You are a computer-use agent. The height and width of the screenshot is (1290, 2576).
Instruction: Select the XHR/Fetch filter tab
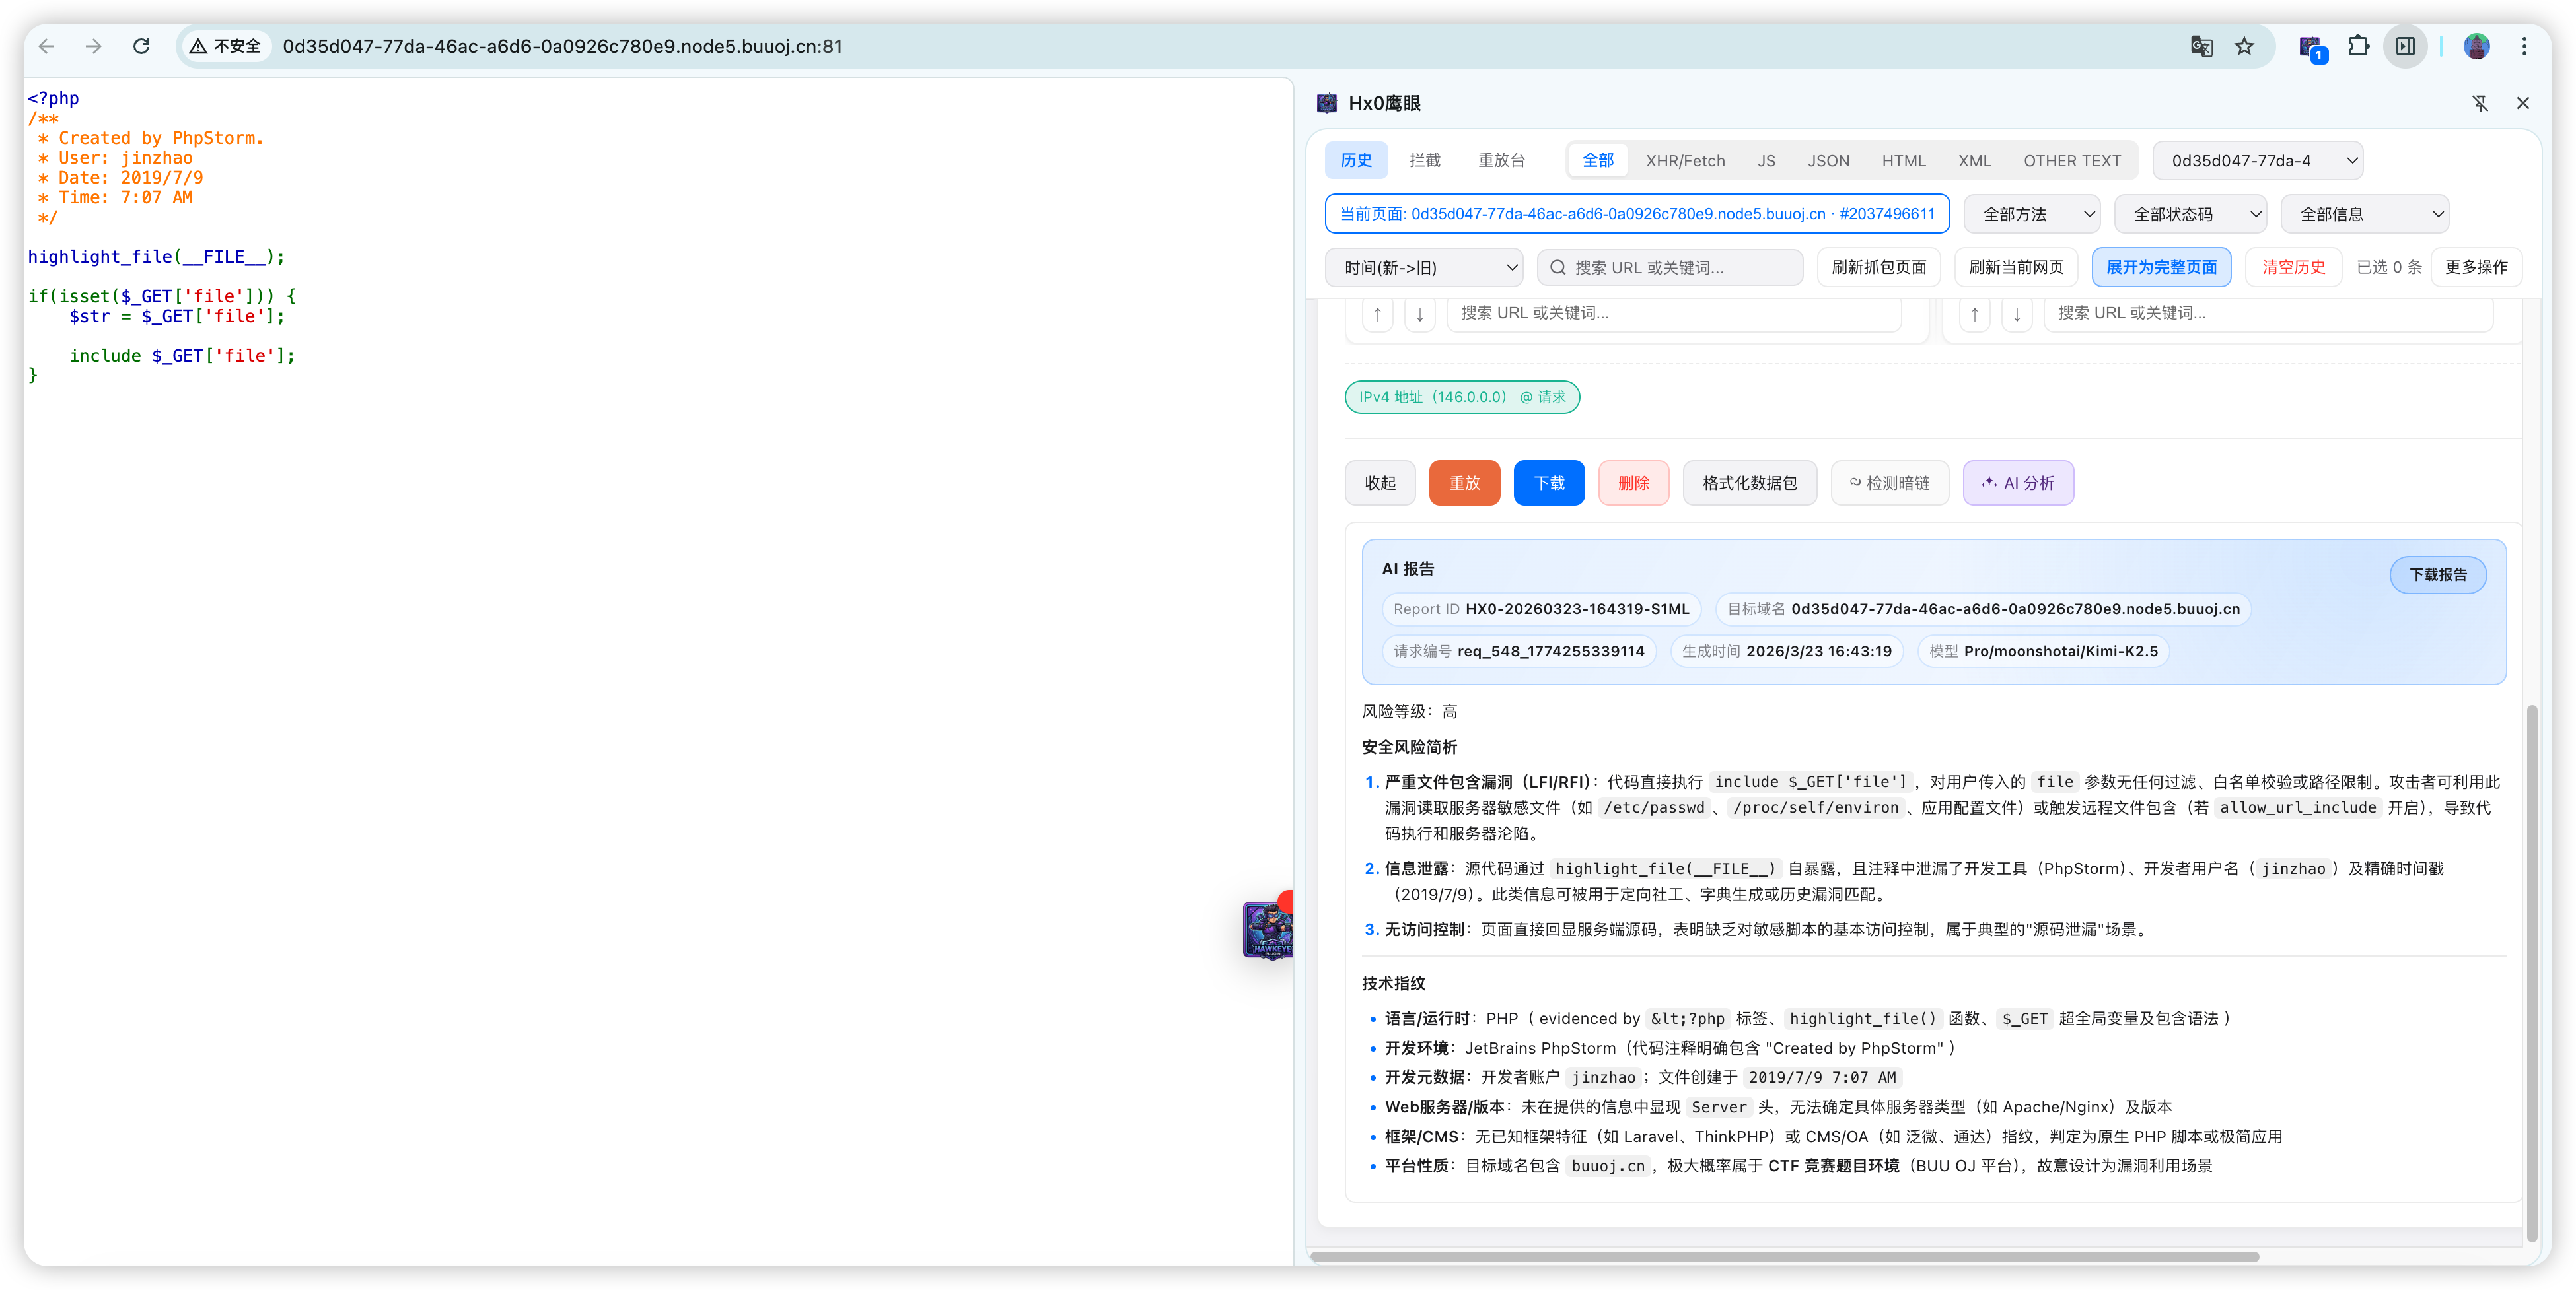pyautogui.click(x=1685, y=160)
